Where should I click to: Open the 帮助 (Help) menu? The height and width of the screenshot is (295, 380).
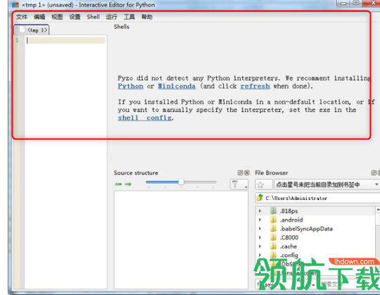[x=147, y=17]
